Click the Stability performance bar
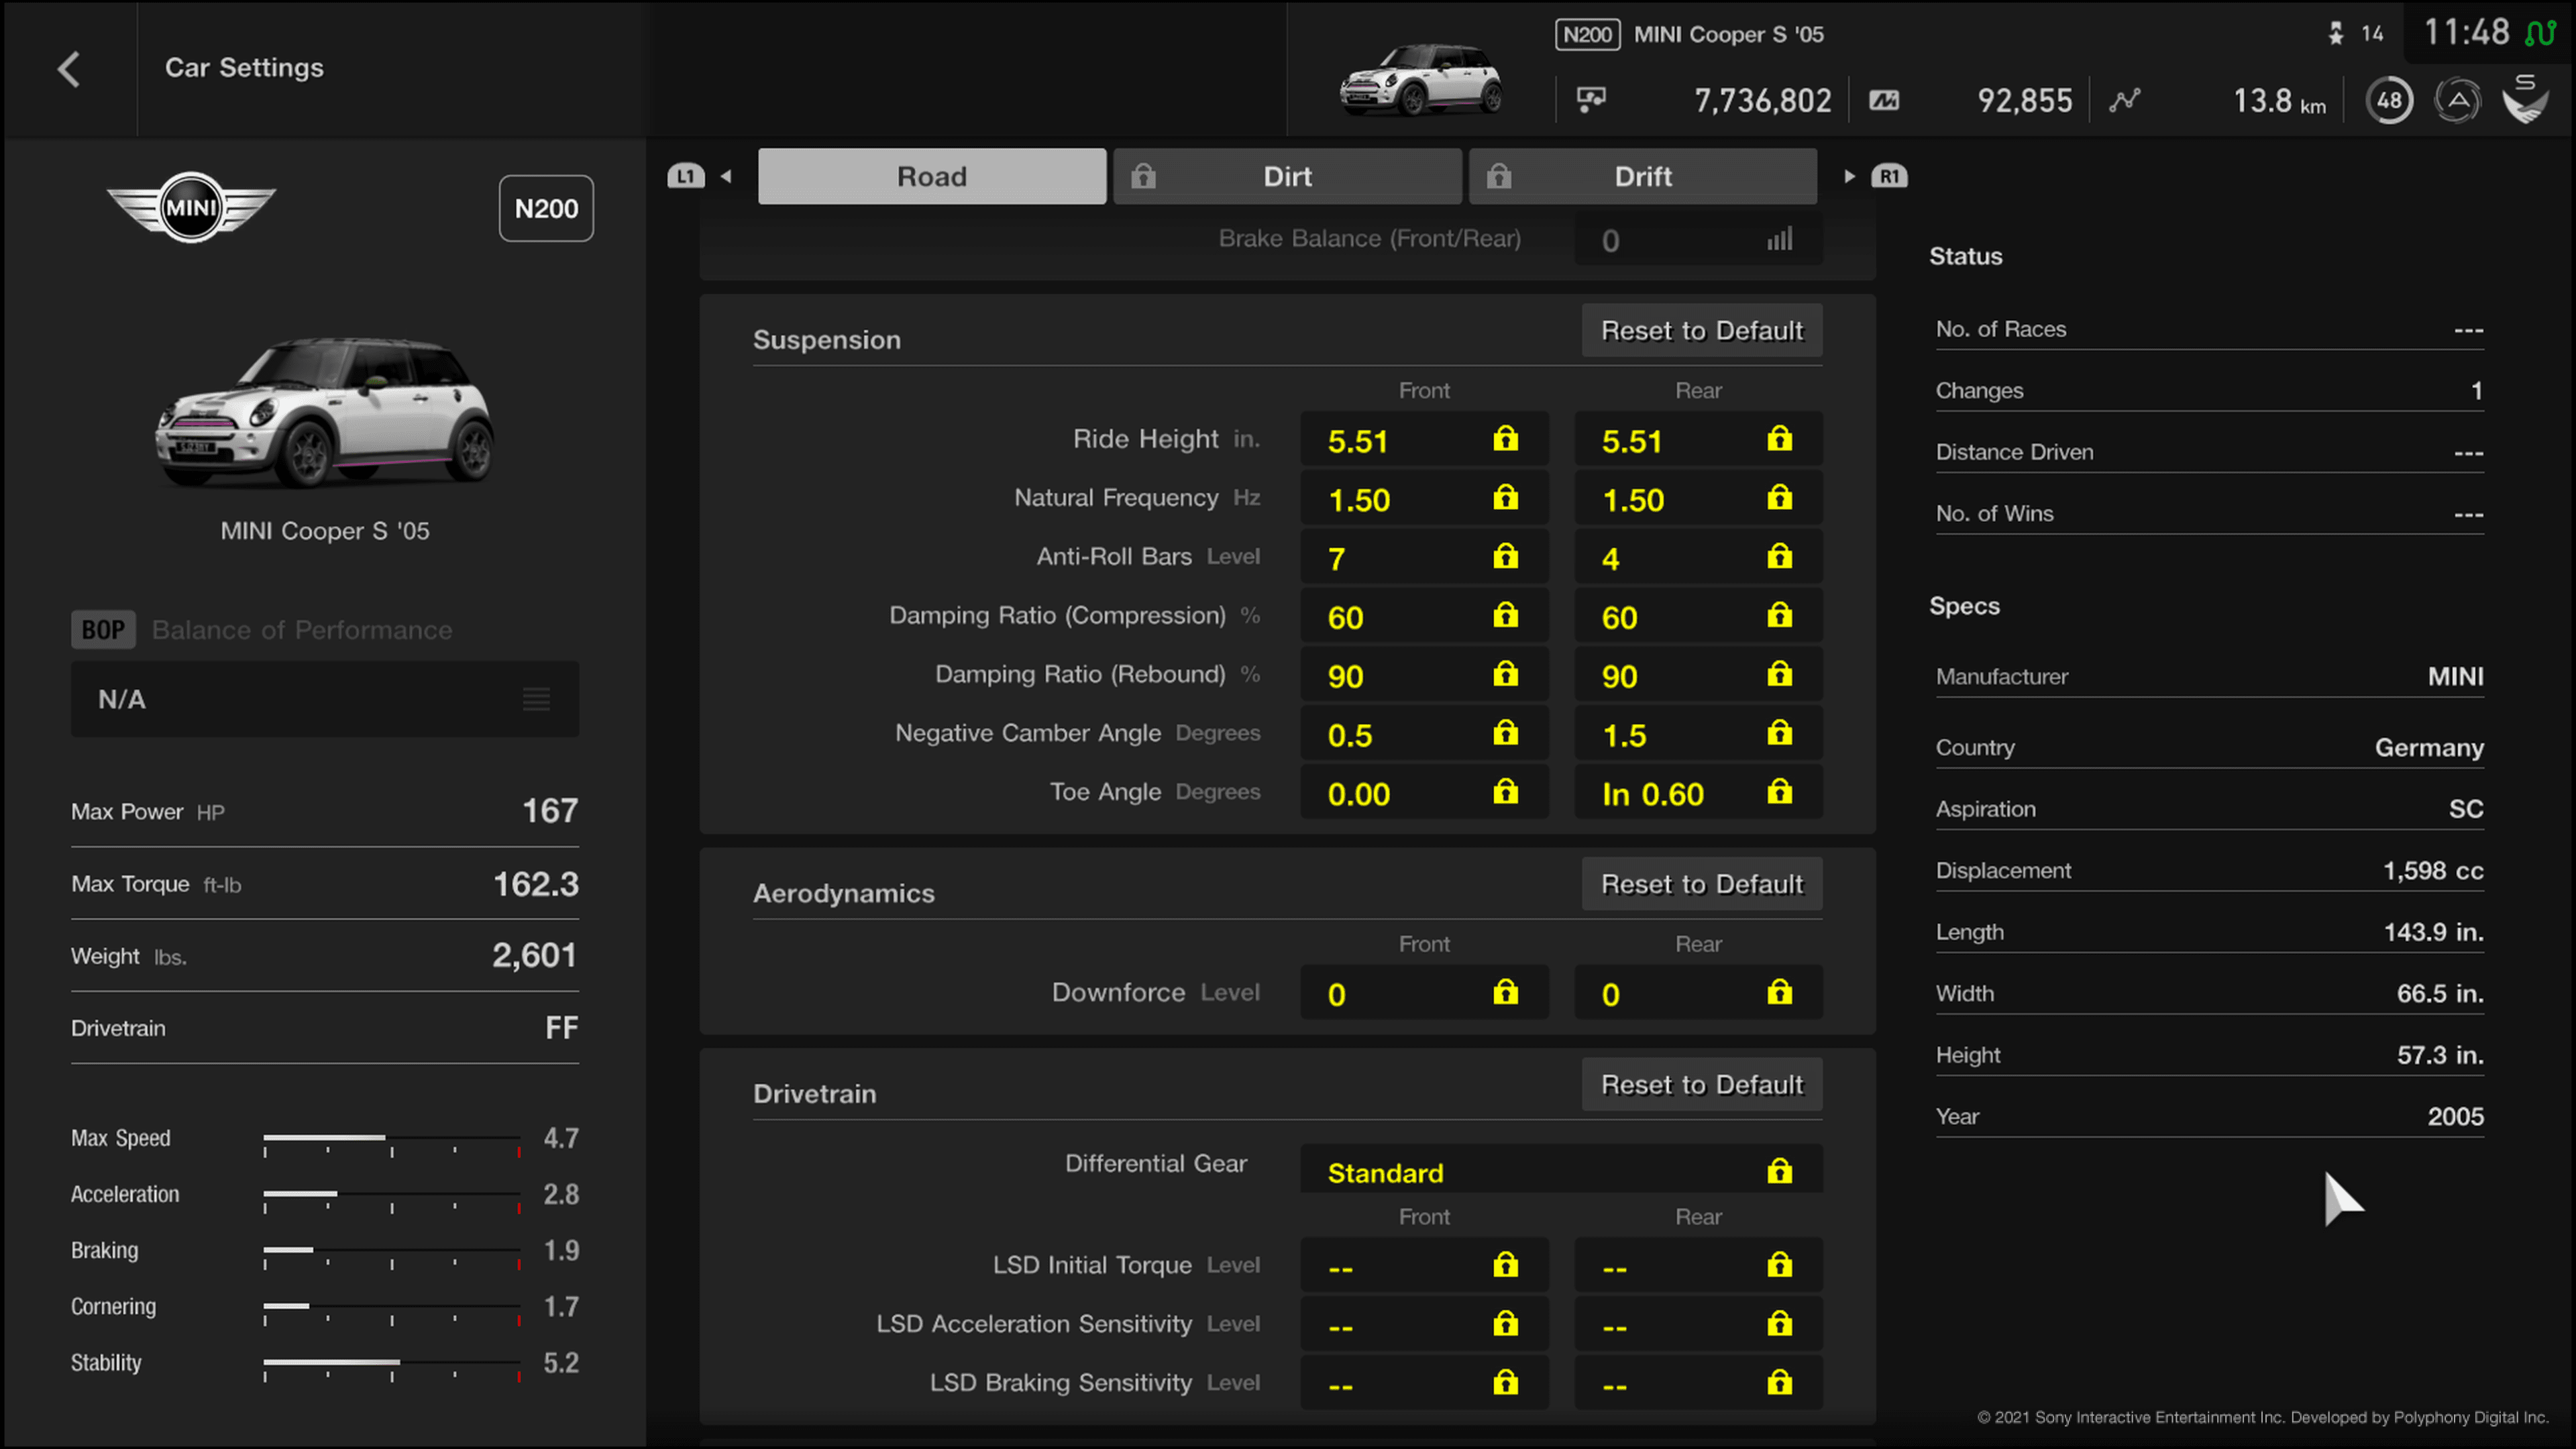Image resolution: width=2576 pixels, height=1449 pixels. (392, 1364)
